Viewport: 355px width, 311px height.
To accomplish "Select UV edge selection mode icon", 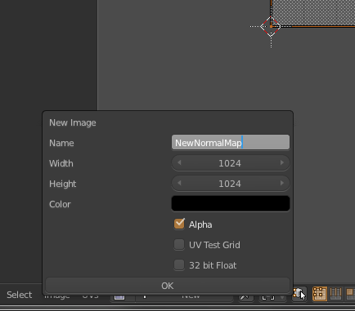I will coord(335,294).
